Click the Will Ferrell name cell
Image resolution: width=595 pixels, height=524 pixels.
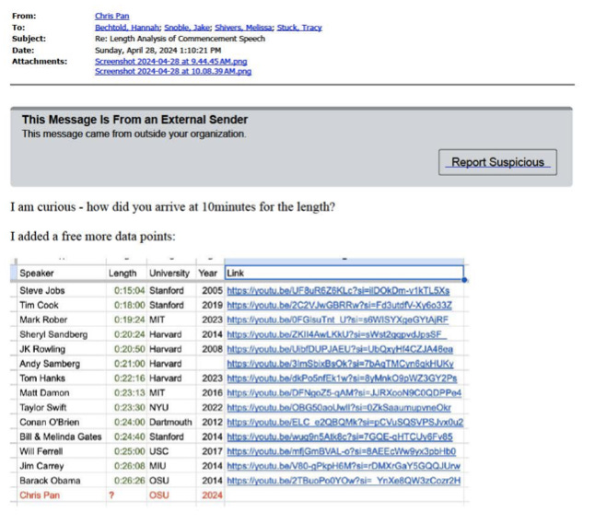pos(62,451)
